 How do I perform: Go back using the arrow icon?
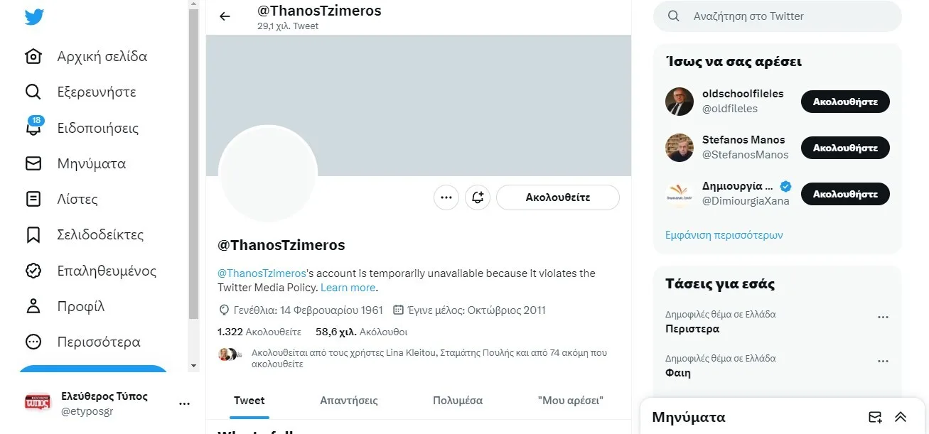click(225, 16)
